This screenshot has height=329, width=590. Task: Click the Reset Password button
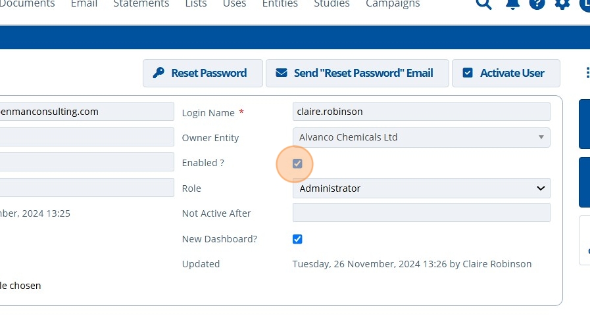(203, 73)
